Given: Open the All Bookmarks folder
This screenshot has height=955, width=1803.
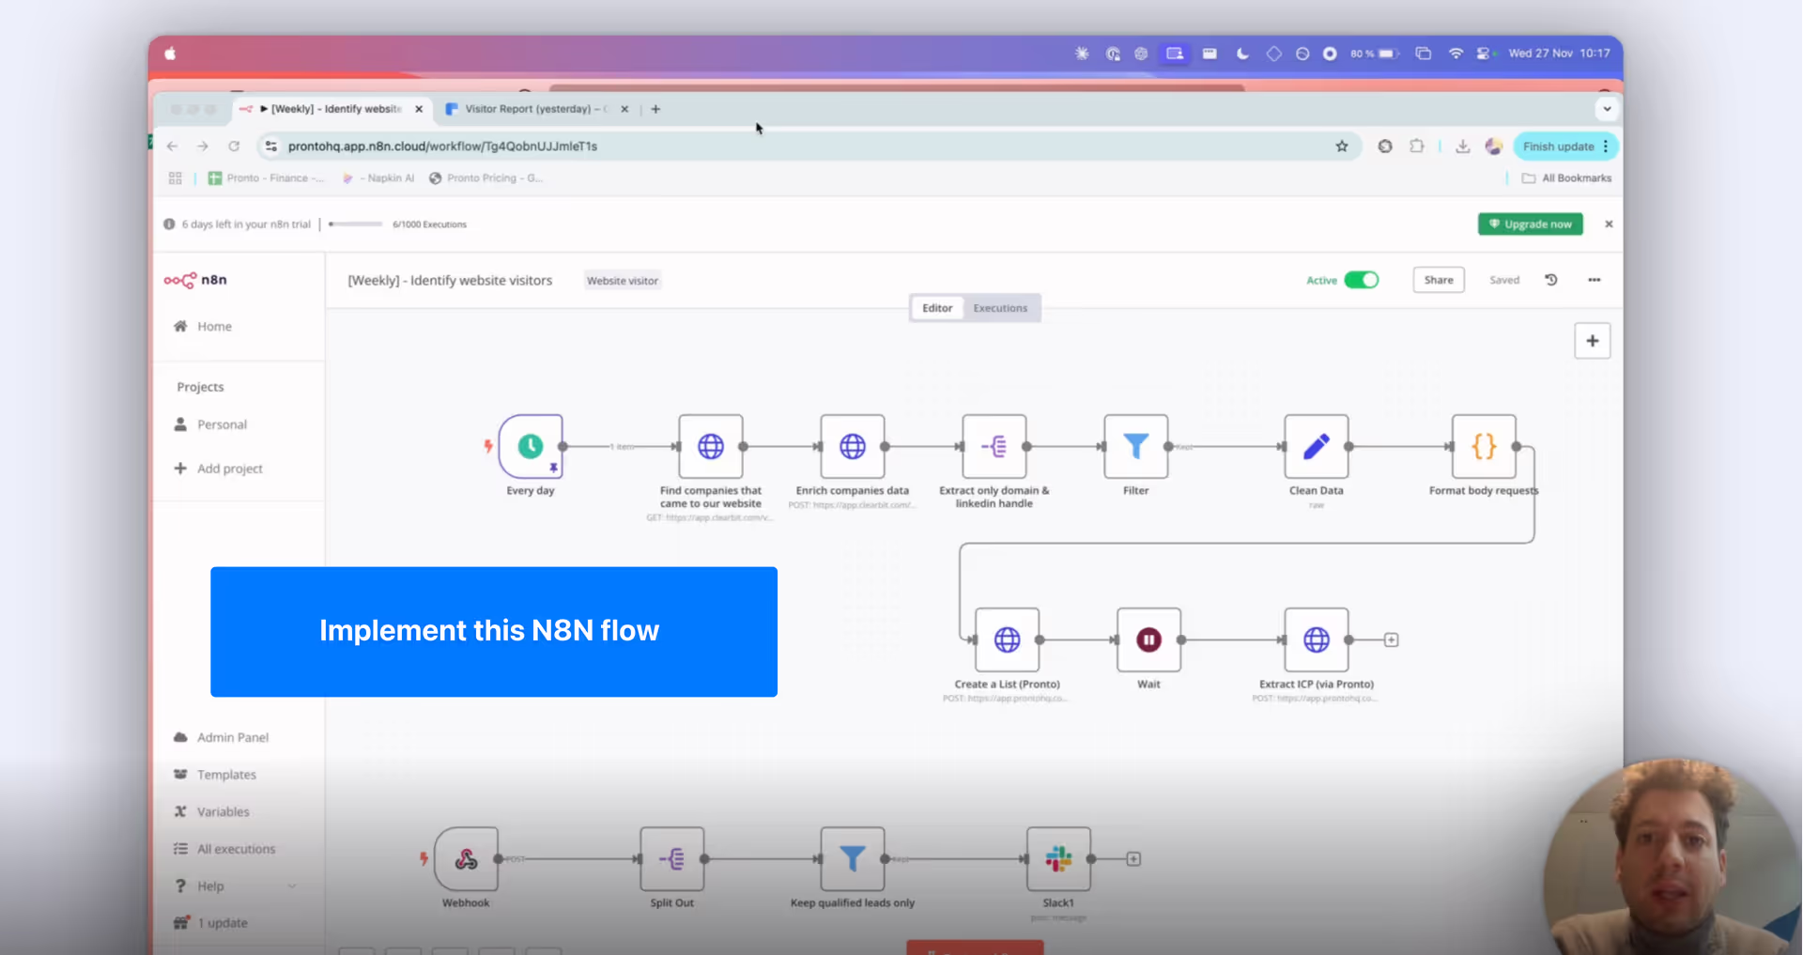Looking at the screenshot, I should tap(1566, 178).
